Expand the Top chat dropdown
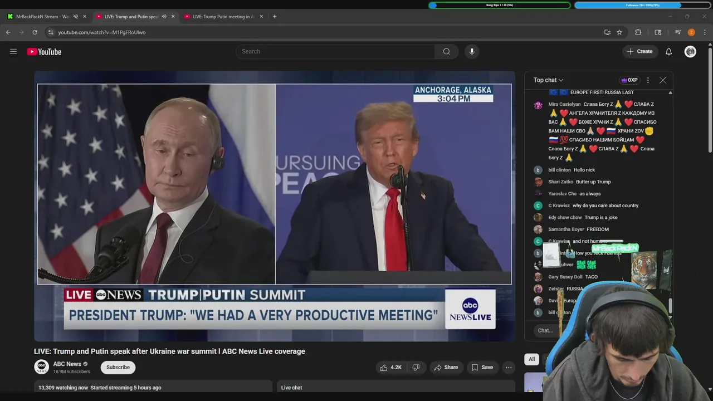 tap(549, 80)
